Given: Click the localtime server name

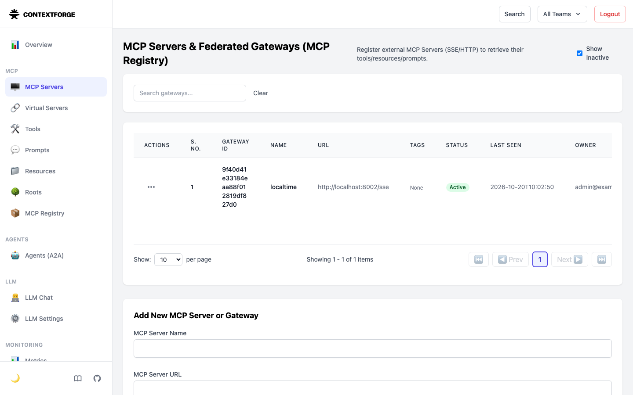Looking at the screenshot, I should pyautogui.click(x=284, y=187).
